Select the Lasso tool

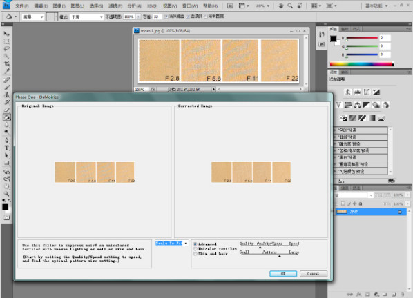[7, 49]
